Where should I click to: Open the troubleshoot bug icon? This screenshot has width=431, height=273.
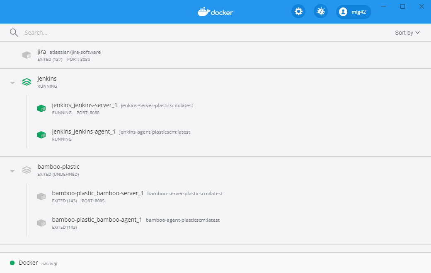(x=321, y=12)
